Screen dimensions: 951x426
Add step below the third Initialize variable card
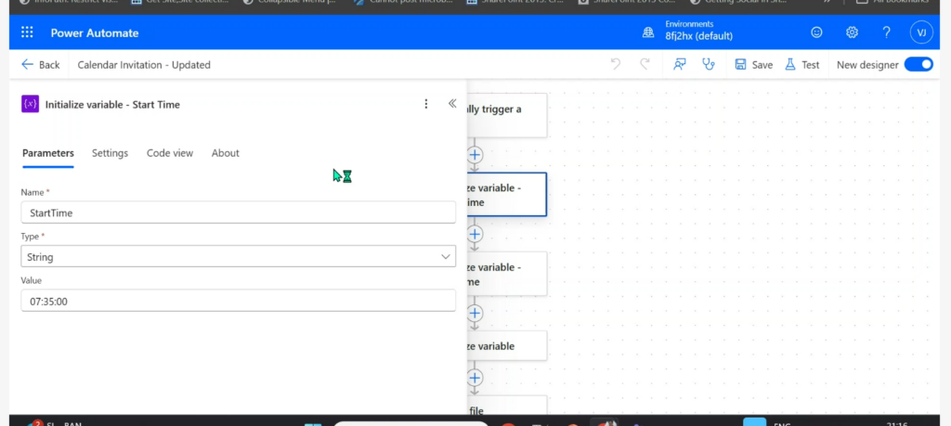click(x=475, y=314)
